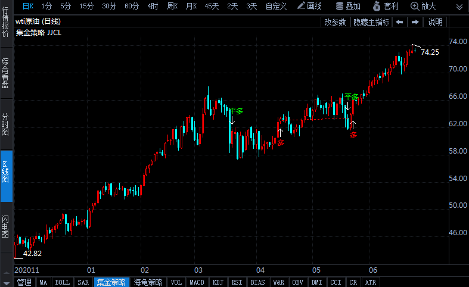Image resolution: width=469 pixels, height=287 pixels.
Task: Click the 说明 description button
Action: (x=435, y=22)
